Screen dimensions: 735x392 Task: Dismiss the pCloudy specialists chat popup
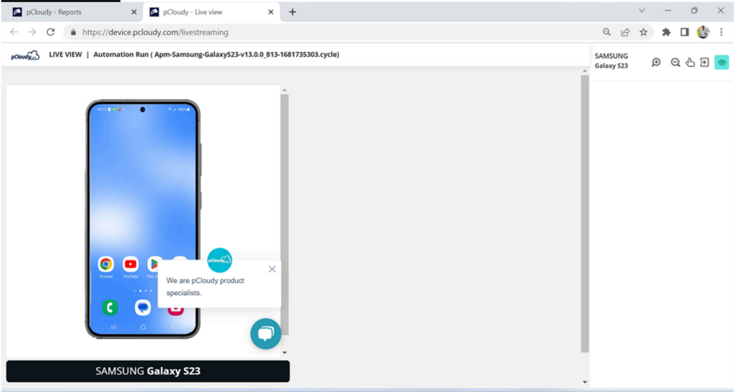[272, 269]
